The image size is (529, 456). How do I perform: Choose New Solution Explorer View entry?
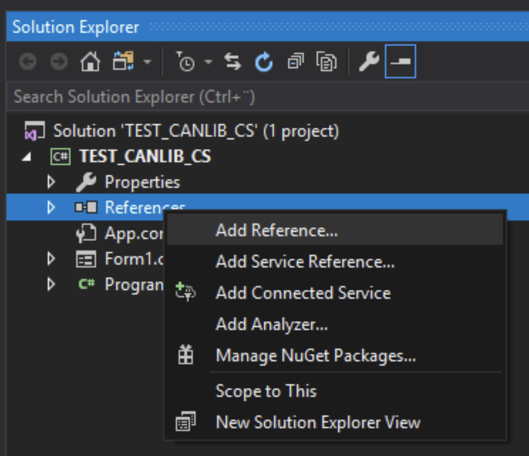click(x=335, y=422)
